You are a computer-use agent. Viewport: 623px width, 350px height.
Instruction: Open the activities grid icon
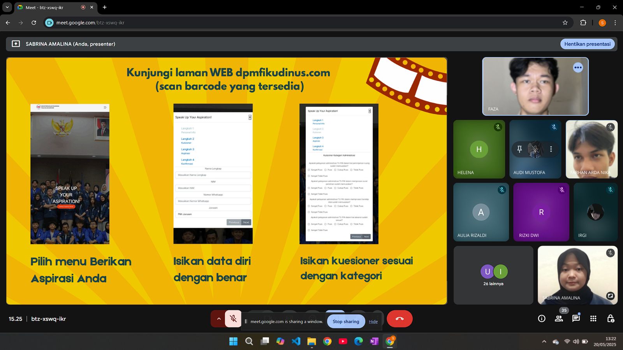tap(593, 318)
